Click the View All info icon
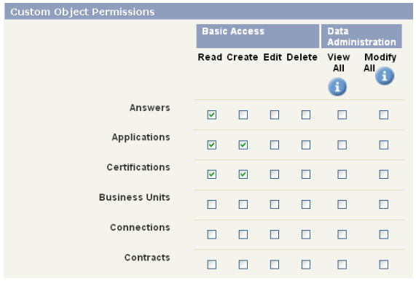This screenshot has height=281, width=416. pyautogui.click(x=337, y=87)
